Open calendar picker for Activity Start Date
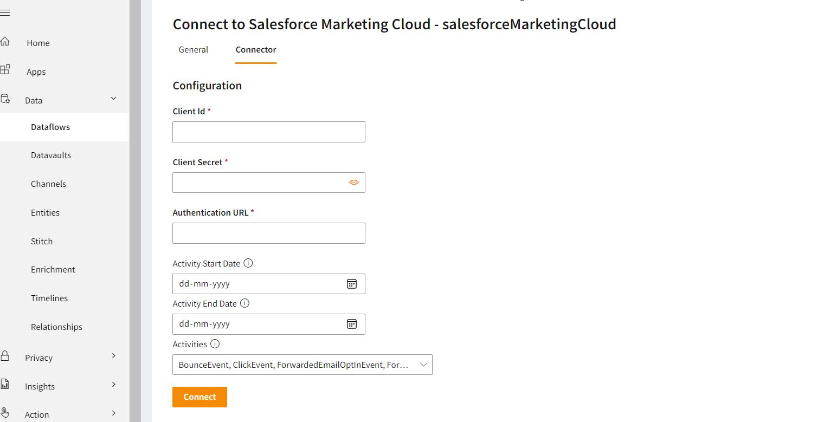This screenshot has height=422, width=817. coord(352,284)
